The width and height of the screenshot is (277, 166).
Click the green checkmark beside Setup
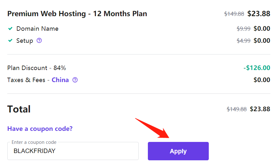10,41
